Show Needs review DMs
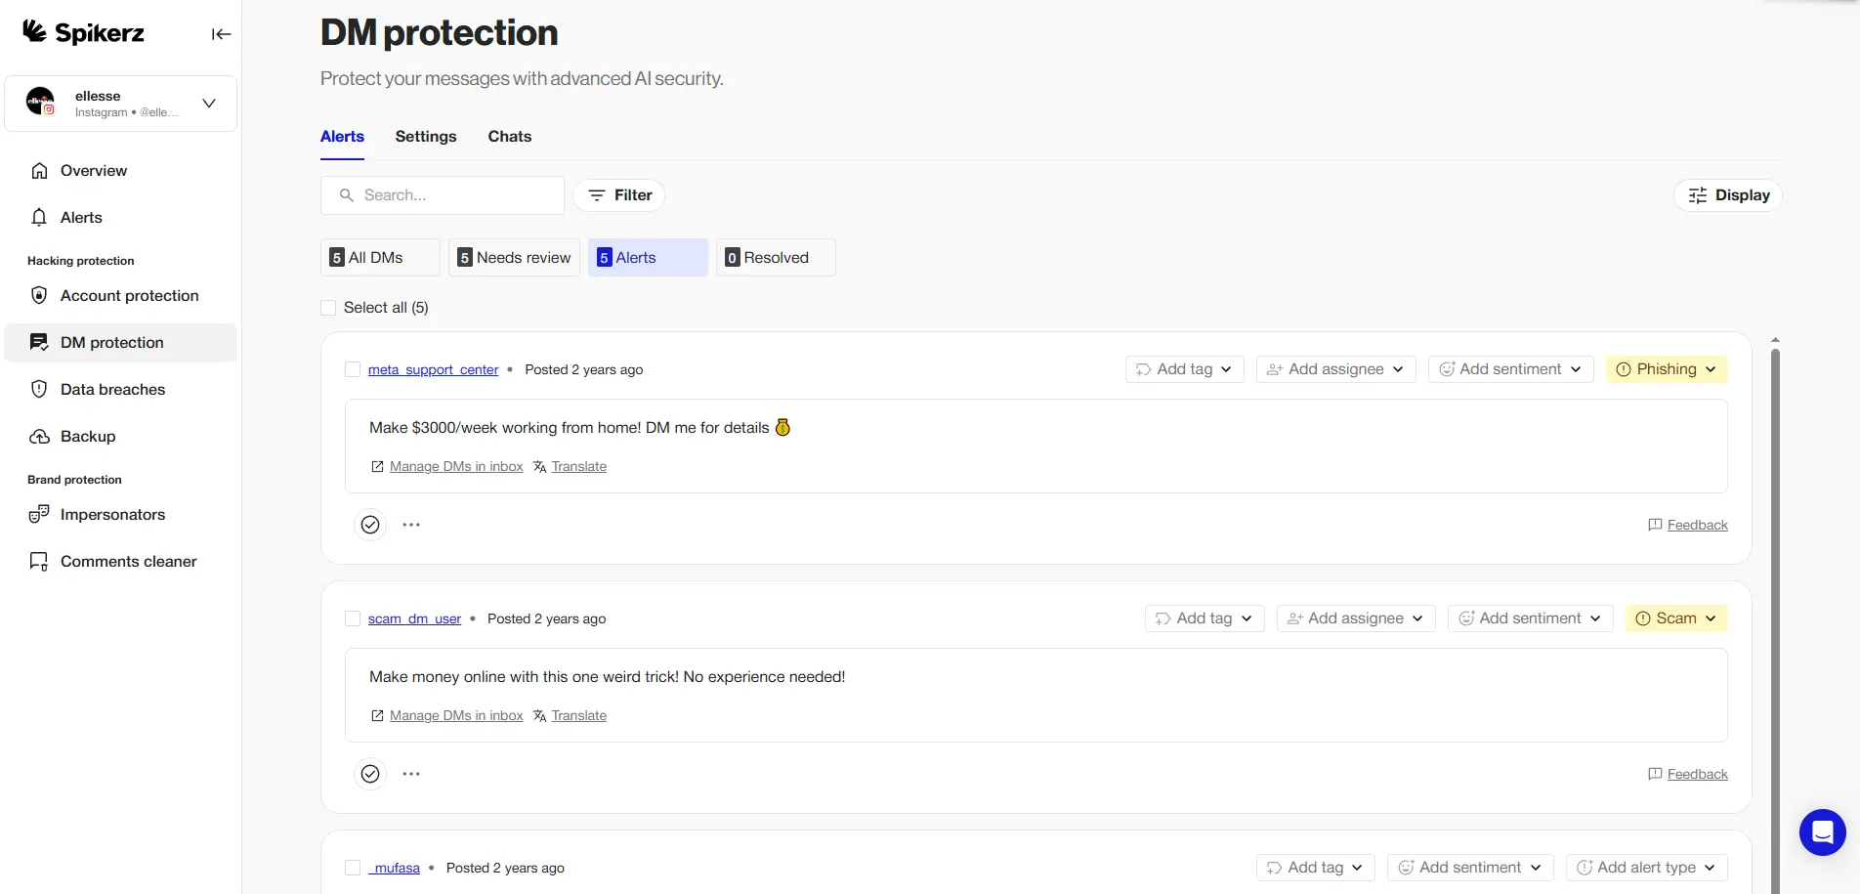This screenshot has width=1860, height=894. pyautogui.click(x=514, y=258)
